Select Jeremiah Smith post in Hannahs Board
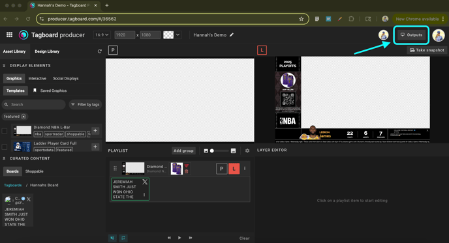Screen dimensions: 449x243 point(18,210)
